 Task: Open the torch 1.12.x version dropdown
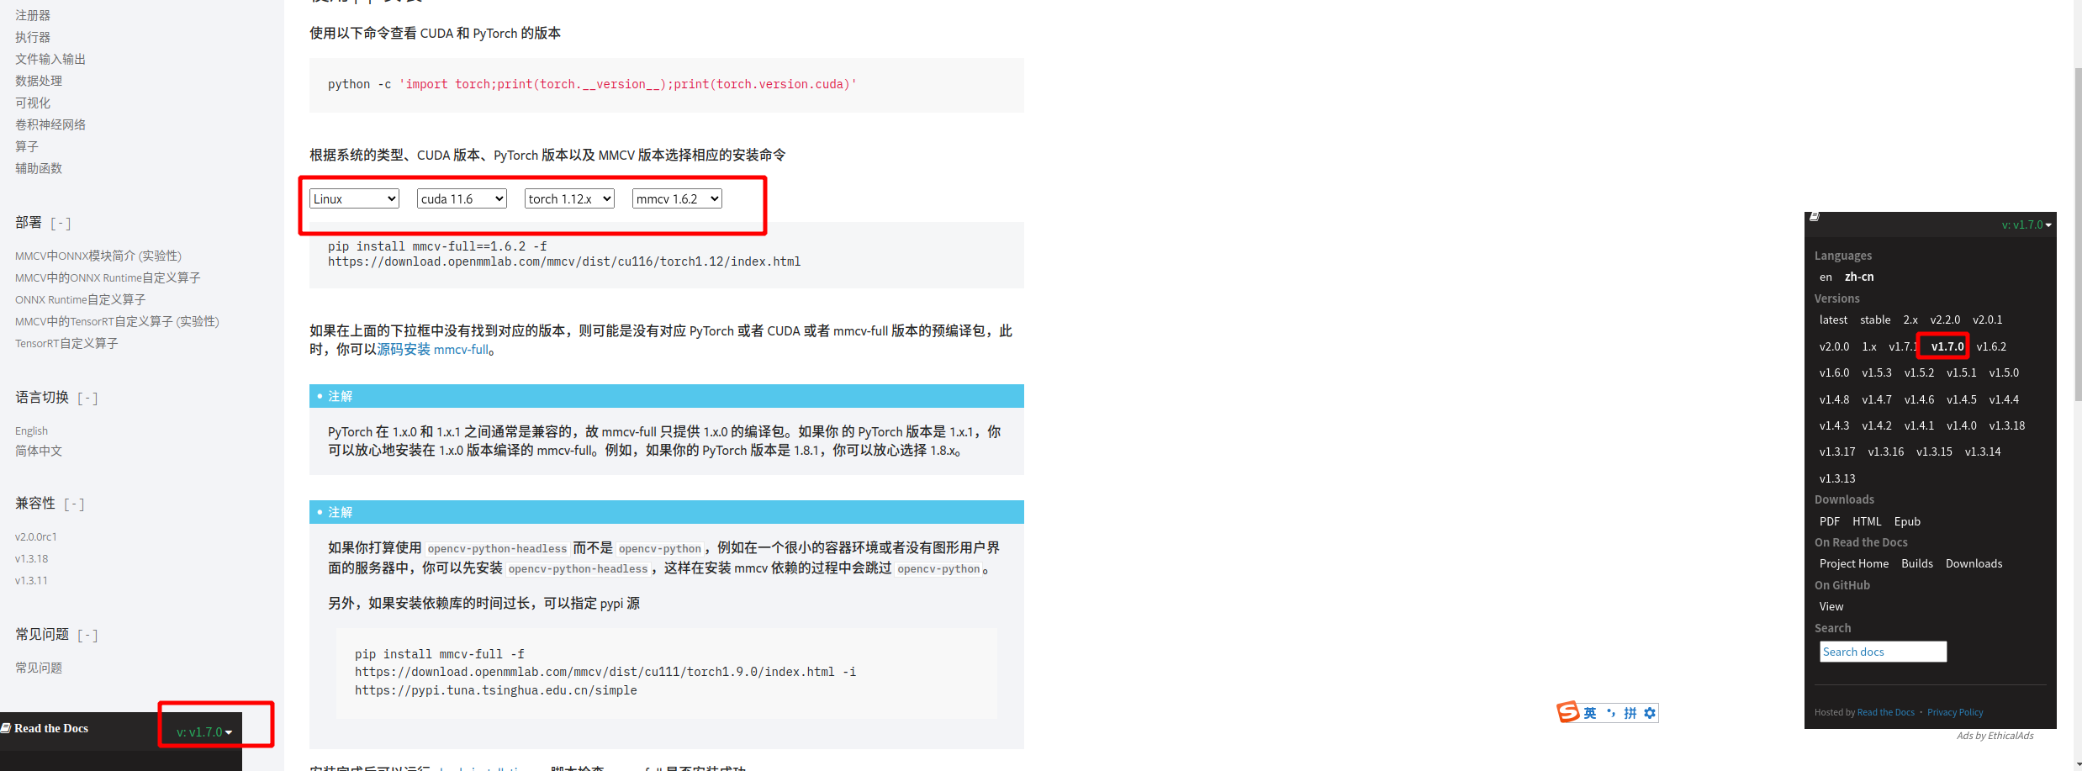click(569, 198)
